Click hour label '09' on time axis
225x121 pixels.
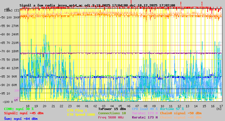click(x=154, y=106)
